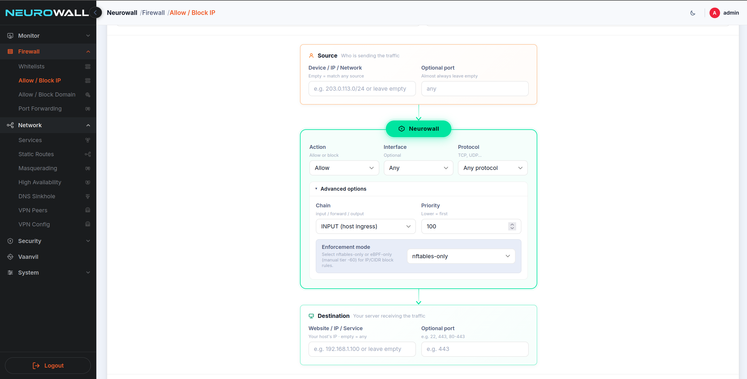Collapse the Firewall menu chevron
The image size is (747, 379).
(88, 51)
